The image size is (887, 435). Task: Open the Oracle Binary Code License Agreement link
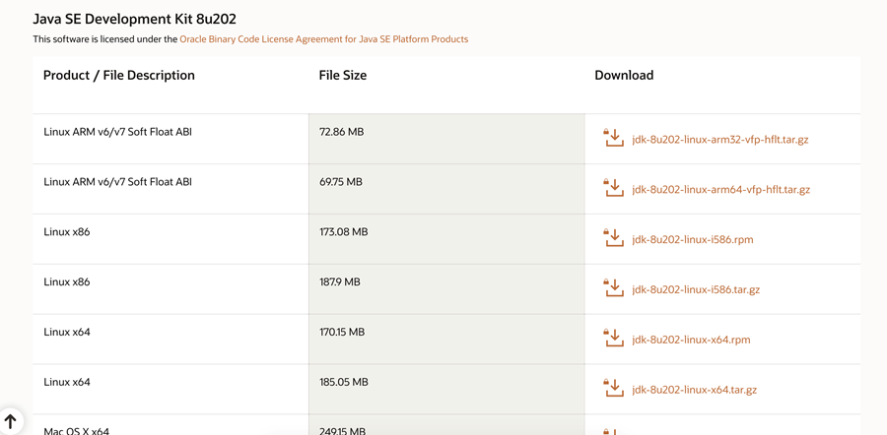[323, 39]
